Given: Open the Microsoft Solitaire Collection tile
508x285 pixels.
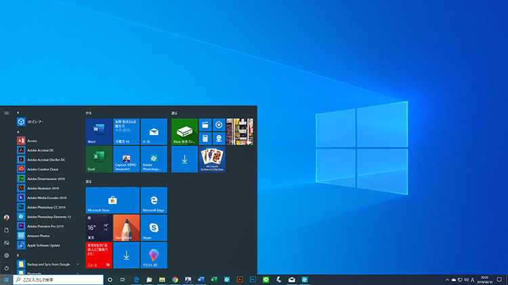Looking at the screenshot, I should point(212,159).
